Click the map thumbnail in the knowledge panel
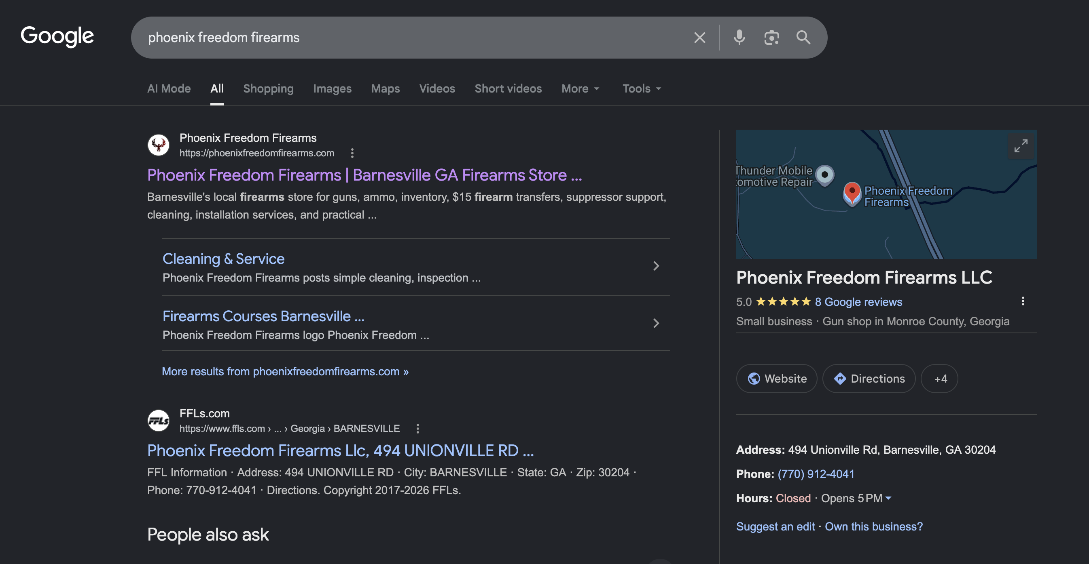Viewport: 1089px width, 564px height. [x=886, y=194]
